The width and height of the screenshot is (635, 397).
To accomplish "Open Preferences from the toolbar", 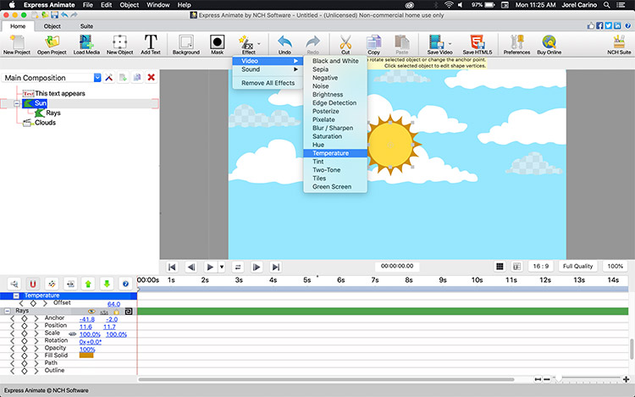I will (516, 44).
